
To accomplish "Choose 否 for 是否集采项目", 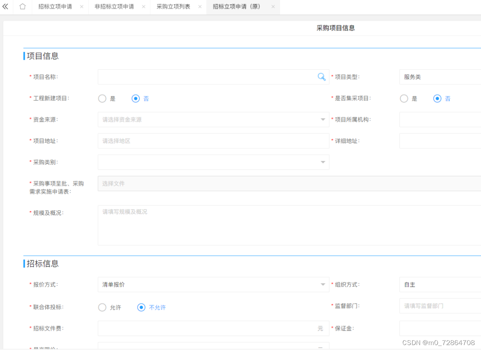I will pyautogui.click(x=437, y=98).
